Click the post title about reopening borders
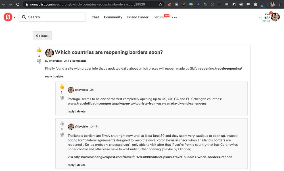 [109, 52]
